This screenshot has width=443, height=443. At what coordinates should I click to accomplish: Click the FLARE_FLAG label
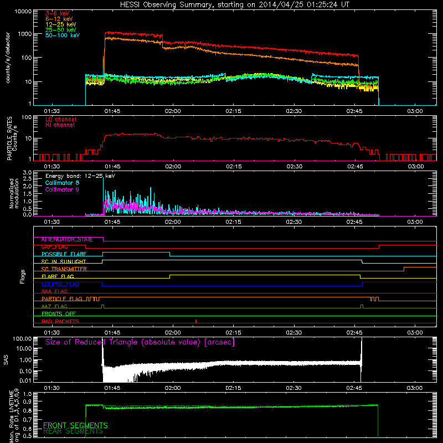click(58, 276)
